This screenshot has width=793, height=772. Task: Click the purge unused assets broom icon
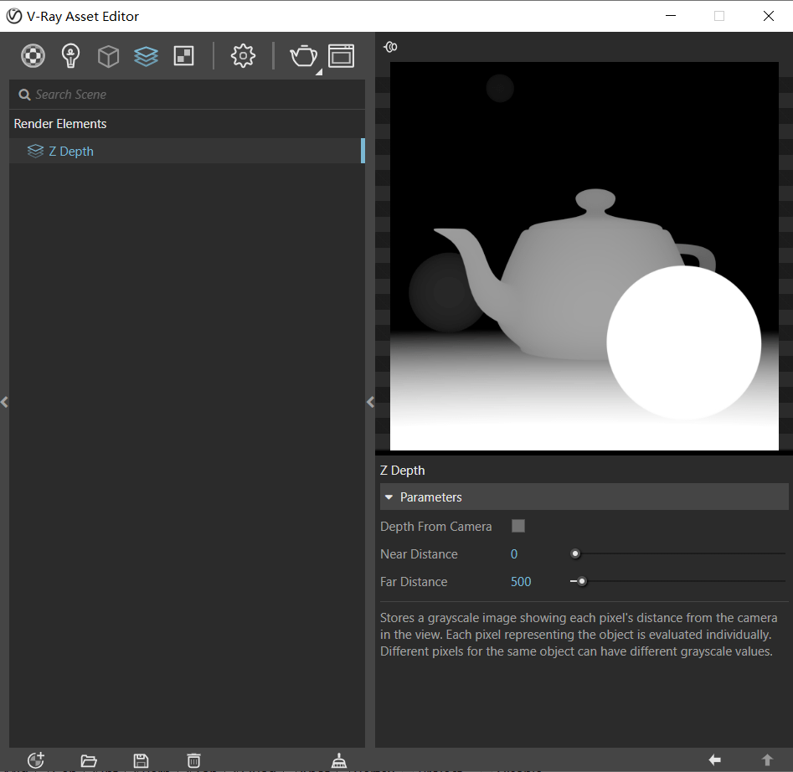339,760
